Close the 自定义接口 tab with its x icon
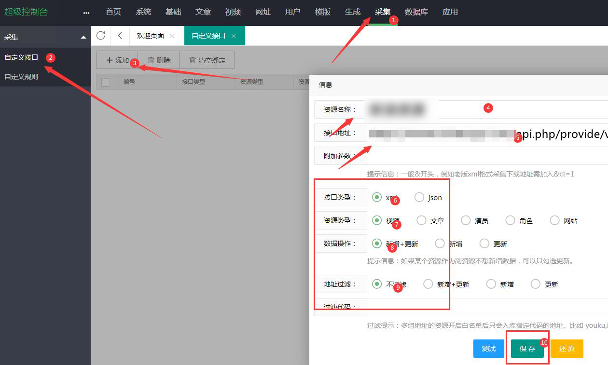Image resolution: width=608 pixels, height=365 pixels. pos(235,35)
